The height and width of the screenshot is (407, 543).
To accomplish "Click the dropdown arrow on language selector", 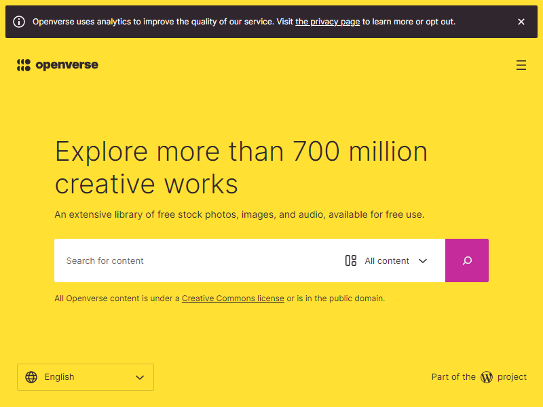I will tap(140, 377).
